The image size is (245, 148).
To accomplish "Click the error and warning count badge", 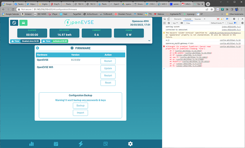I will (x=220, y=19).
